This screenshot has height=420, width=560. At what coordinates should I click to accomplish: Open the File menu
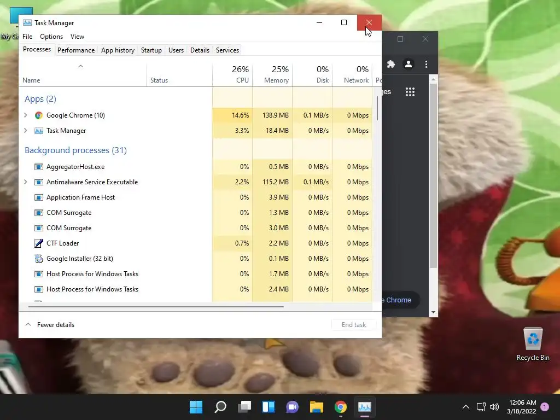click(x=27, y=37)
